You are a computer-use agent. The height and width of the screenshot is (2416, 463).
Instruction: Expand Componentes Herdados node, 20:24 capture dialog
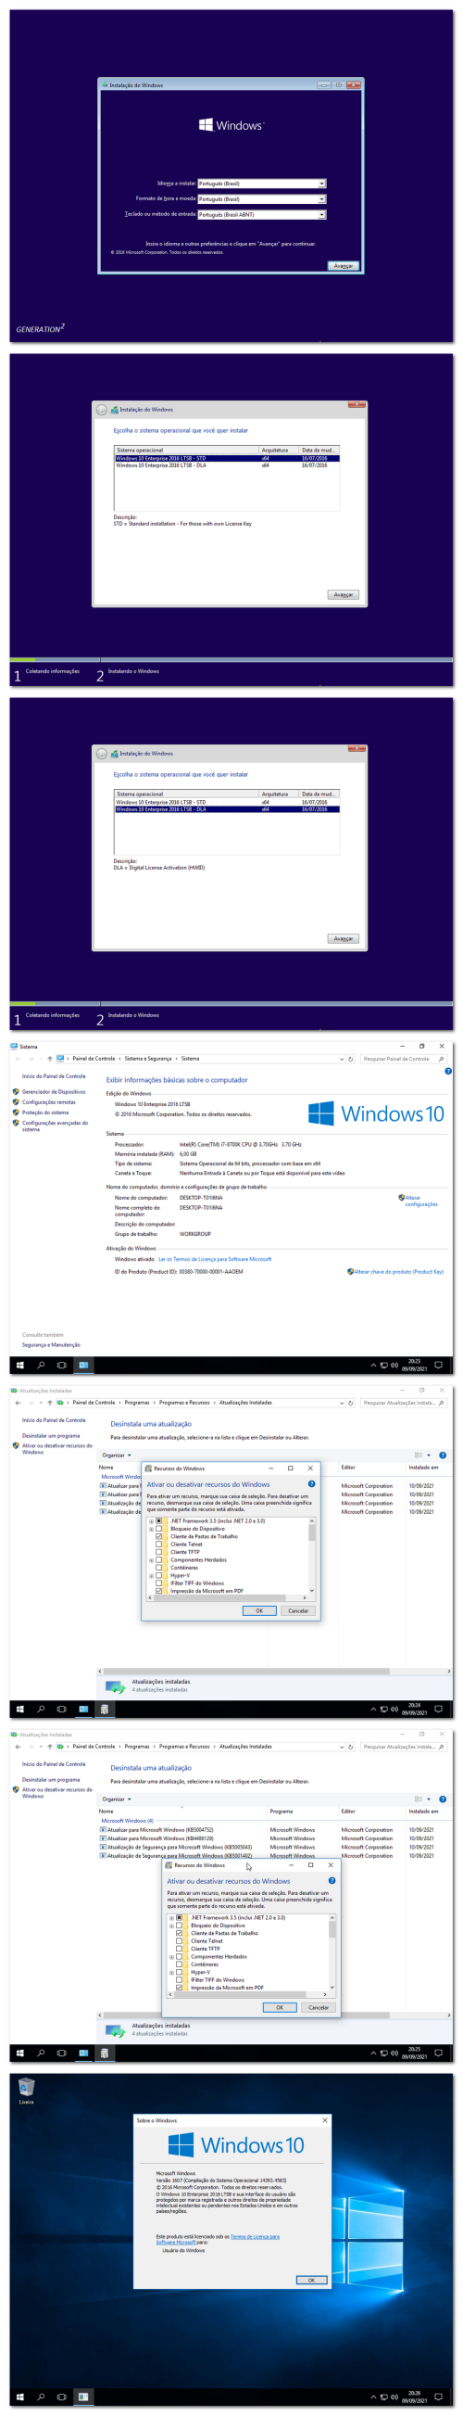(151, 1560)
